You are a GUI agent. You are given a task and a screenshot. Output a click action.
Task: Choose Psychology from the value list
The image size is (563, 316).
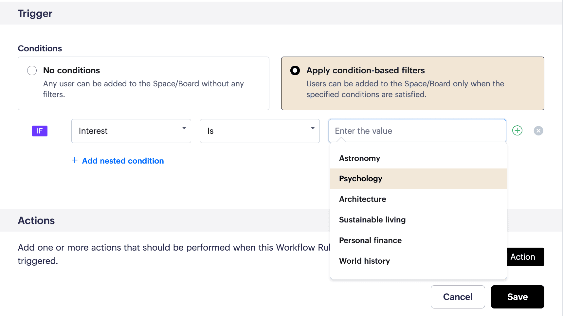(360, 179)
